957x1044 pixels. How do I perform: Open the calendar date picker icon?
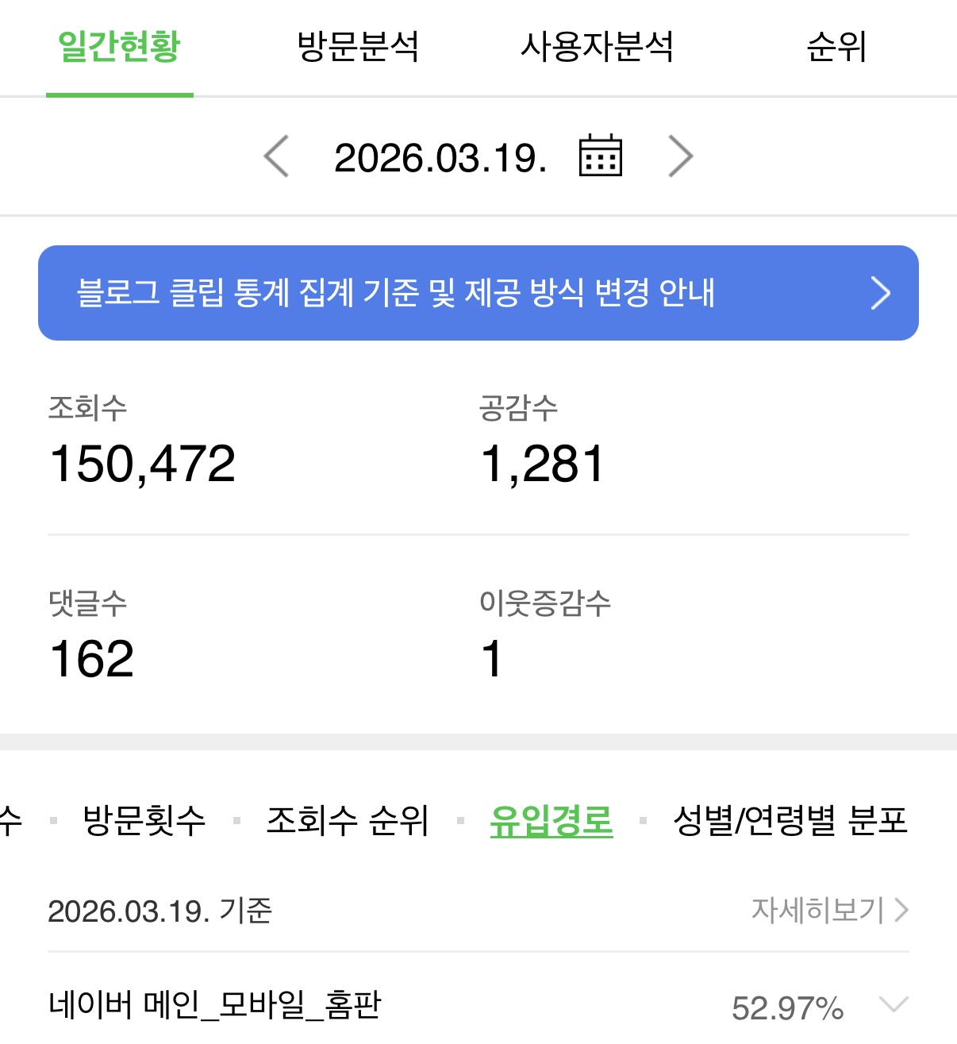[601, 156]
